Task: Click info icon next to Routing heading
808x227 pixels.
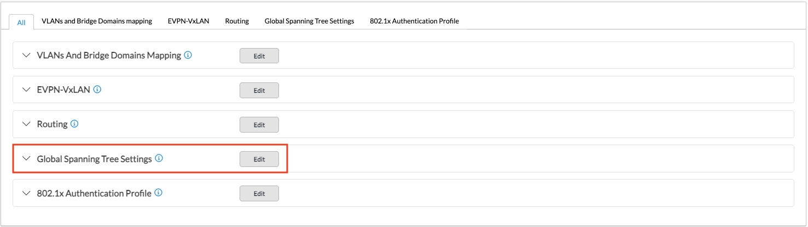Action: coord(74,124)
